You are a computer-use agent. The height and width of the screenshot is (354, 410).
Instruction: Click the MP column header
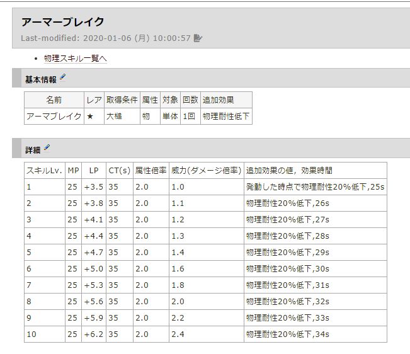[x=73, y=171]
